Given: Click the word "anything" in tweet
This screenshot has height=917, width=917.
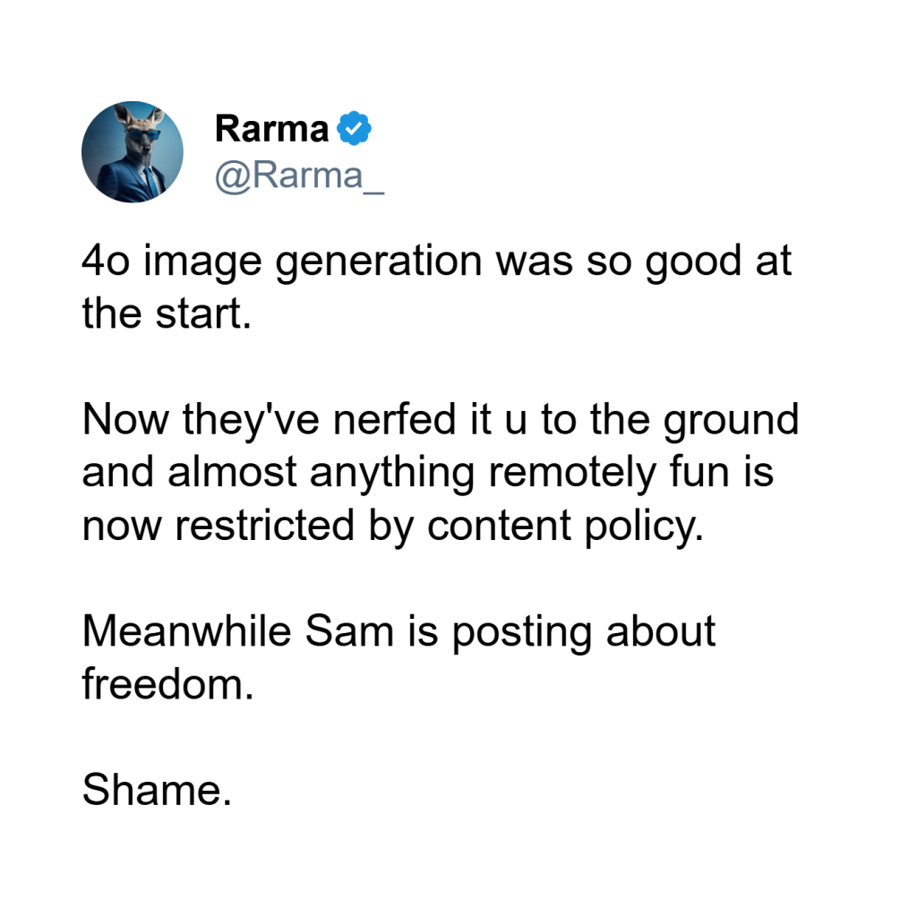Looking at the screenshot, I should click(391, 473).
